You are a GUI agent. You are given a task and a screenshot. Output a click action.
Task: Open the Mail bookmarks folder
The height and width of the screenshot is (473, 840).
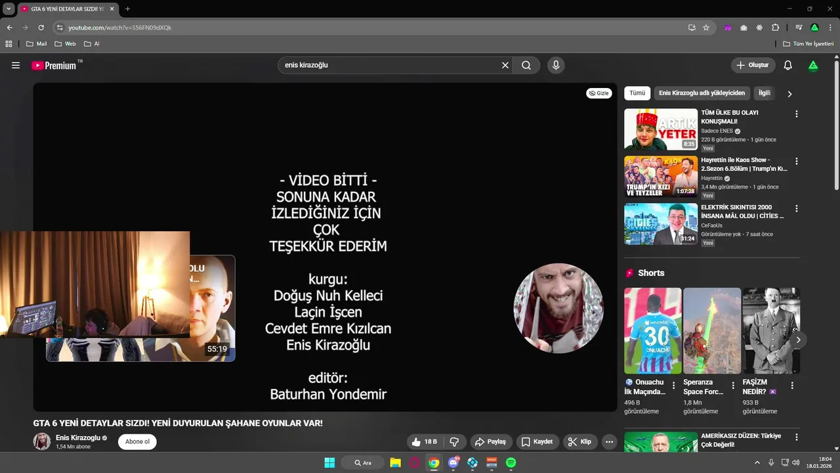click(x=36, y=44)
